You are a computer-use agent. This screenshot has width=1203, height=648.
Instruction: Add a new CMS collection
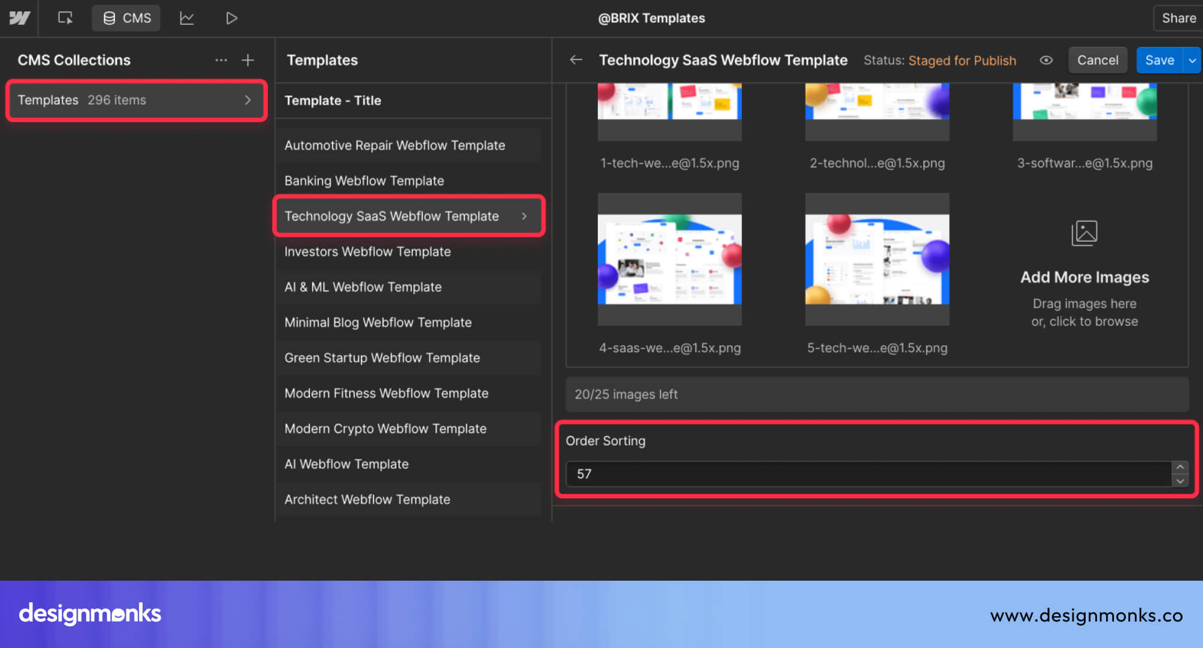248,60
